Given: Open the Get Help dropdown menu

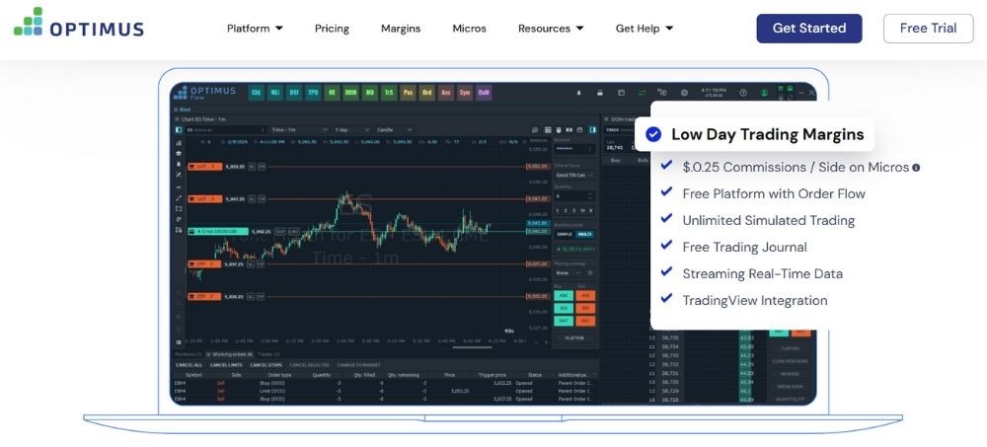Looking at the screenshot, I should (645, 29).
